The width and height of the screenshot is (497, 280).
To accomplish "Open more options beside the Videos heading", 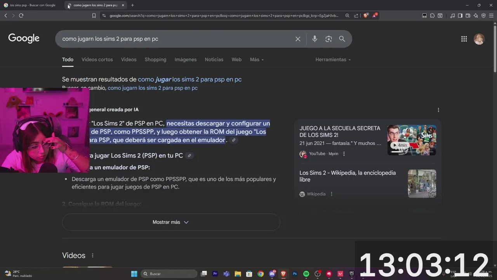I will coord(92,255).
